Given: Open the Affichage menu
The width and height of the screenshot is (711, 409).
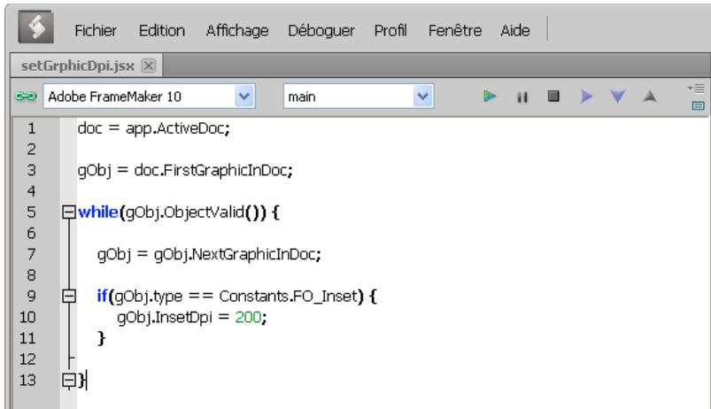Looking at the screenshot, I should 237,30.
